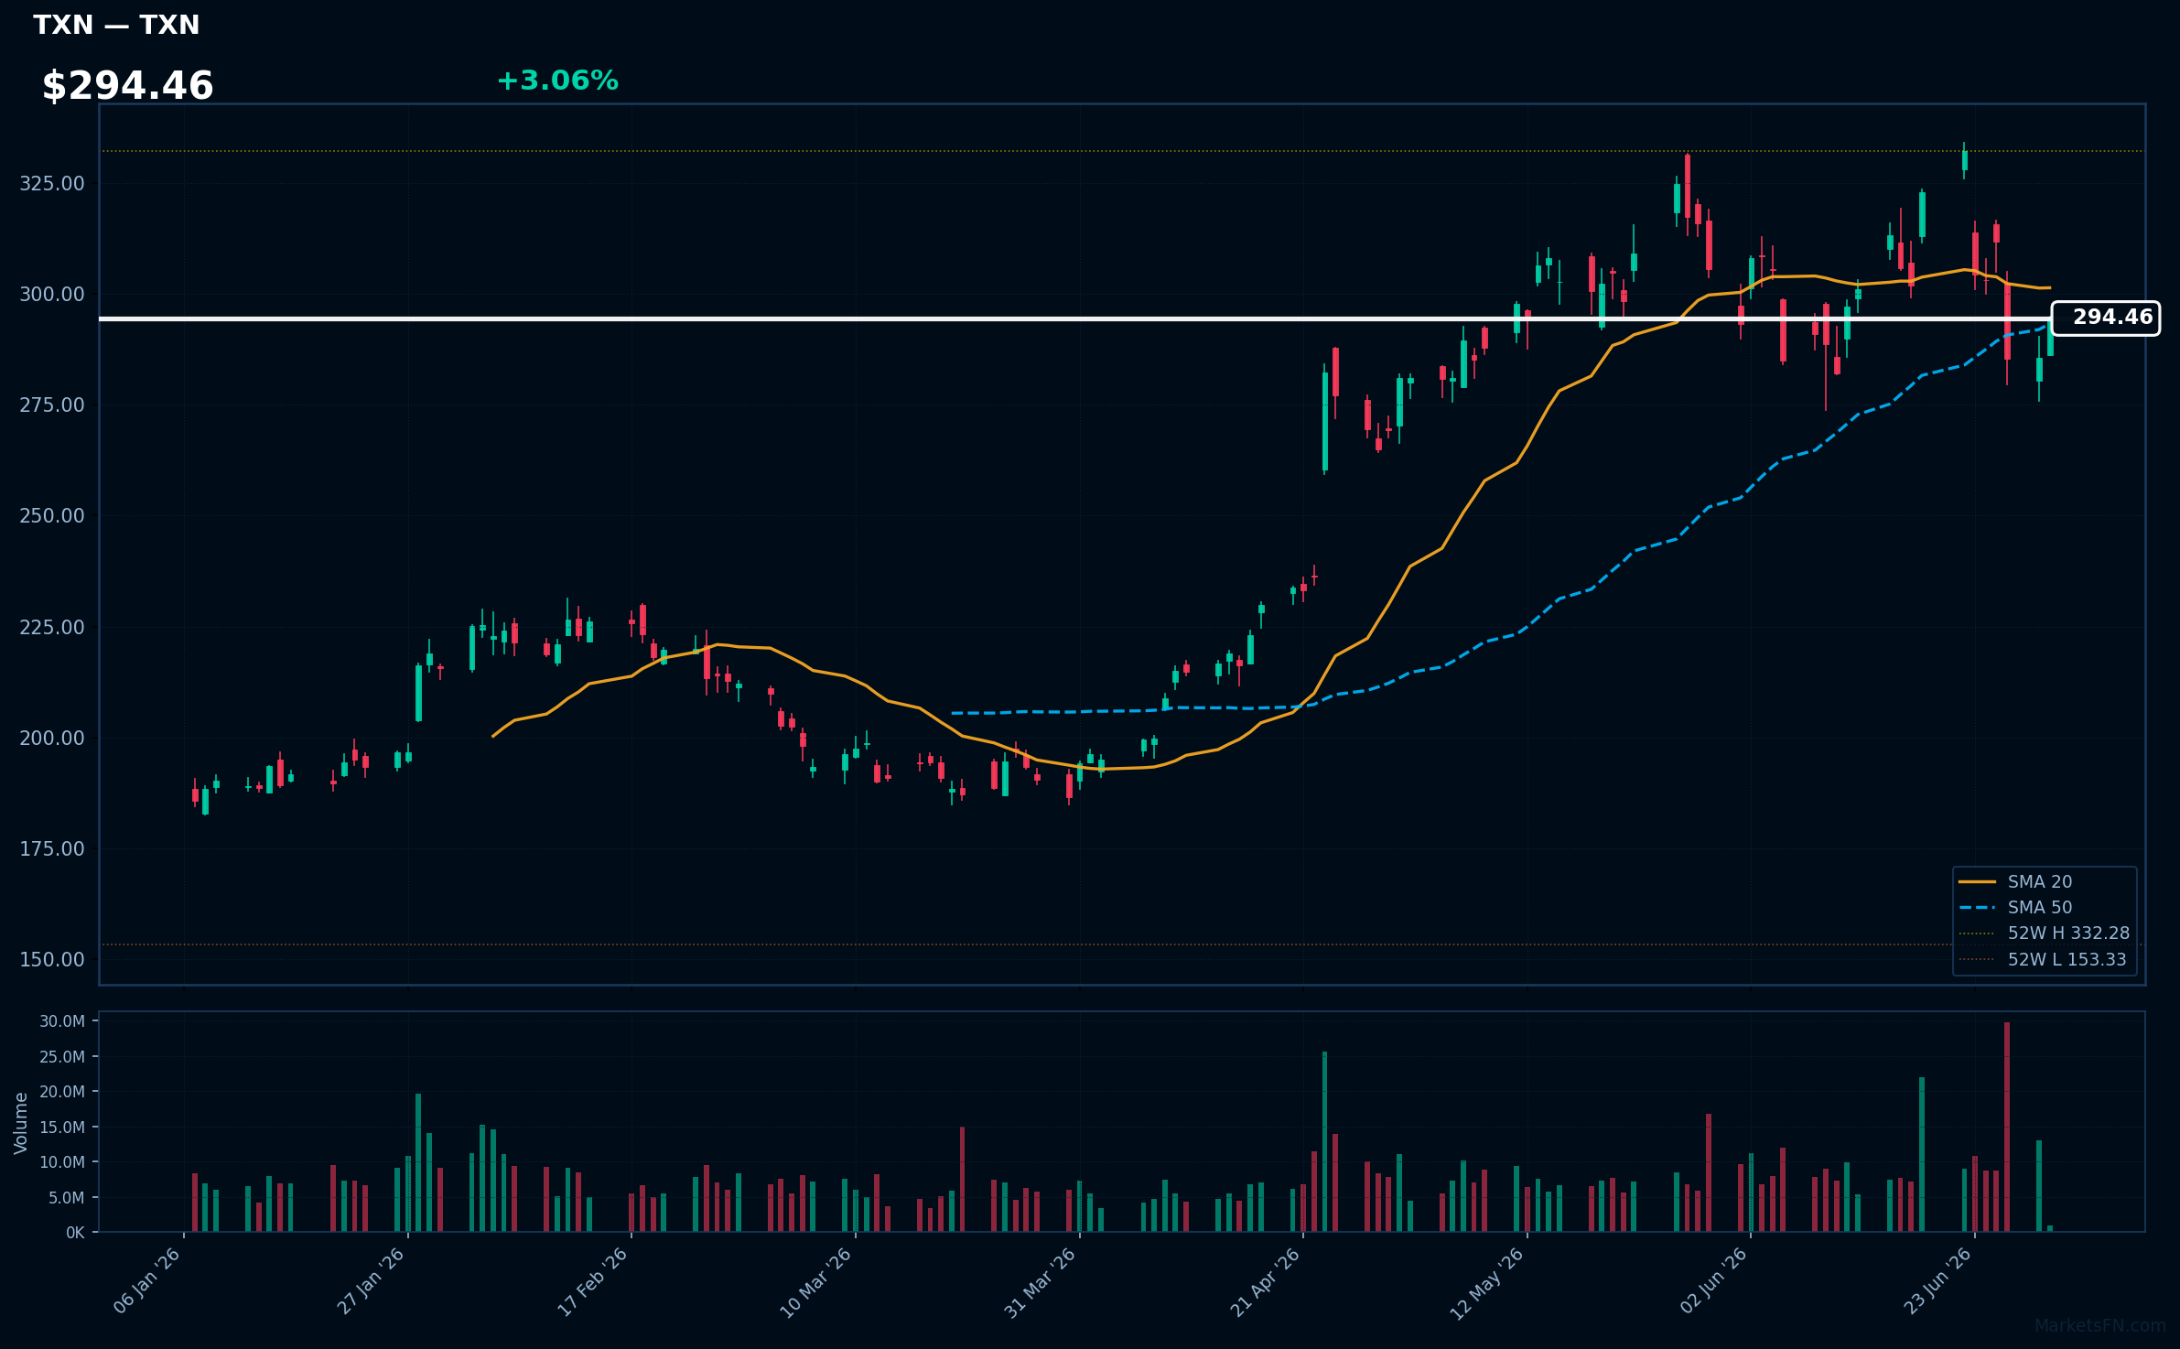Click the 325.00 price axis label
Screen dimensions: 2180x1349
coord(52,183)
